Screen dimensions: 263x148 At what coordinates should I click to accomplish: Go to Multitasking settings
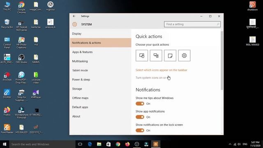coord(100,61)
